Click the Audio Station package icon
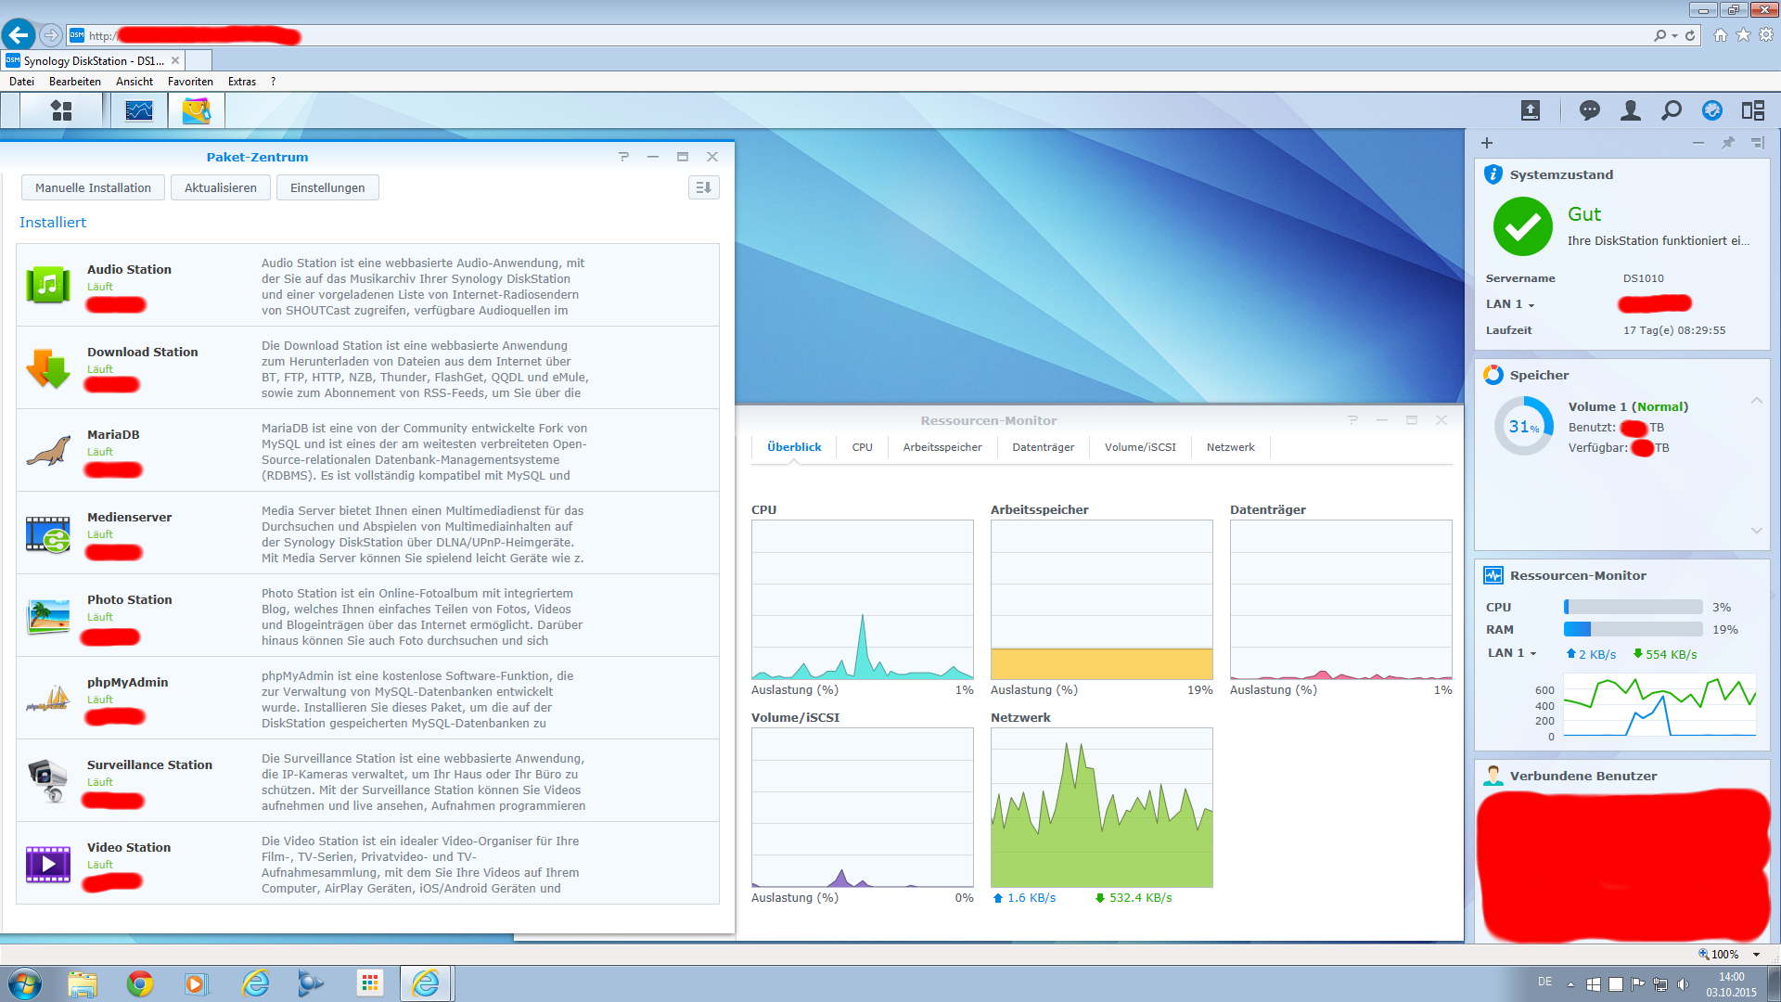Screen dimensions: 1781x1002 click(x=48, y=285)
